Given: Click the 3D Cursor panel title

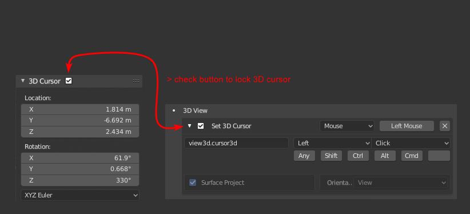Looking at the screenshot, I should pyautogui.click(x=45, y=81).
